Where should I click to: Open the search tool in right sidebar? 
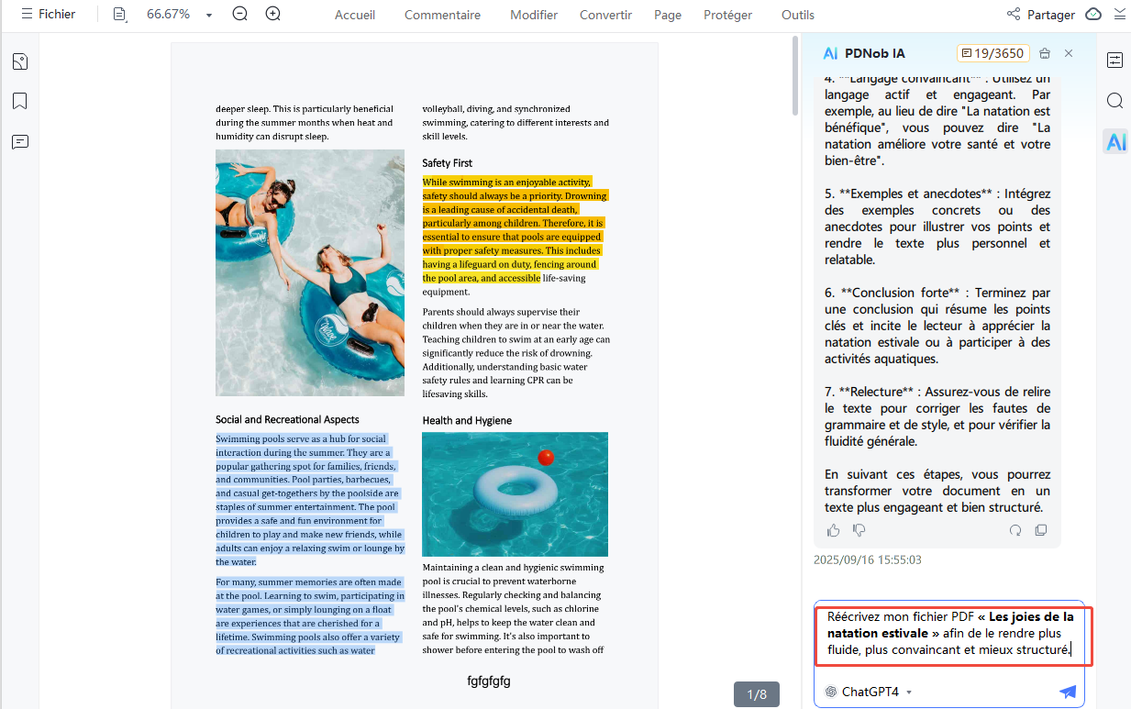(x=1114, y=101)
